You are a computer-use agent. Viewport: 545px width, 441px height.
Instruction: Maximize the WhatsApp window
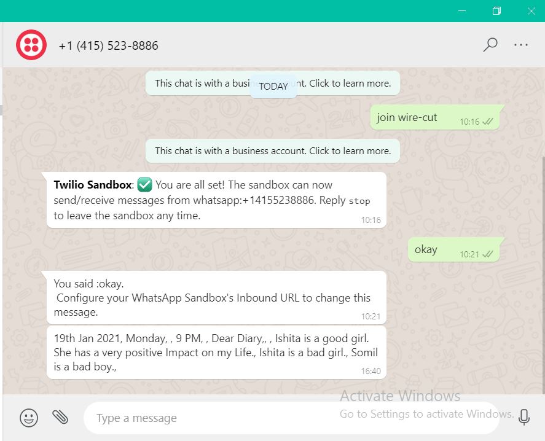[x=496, y=11]
